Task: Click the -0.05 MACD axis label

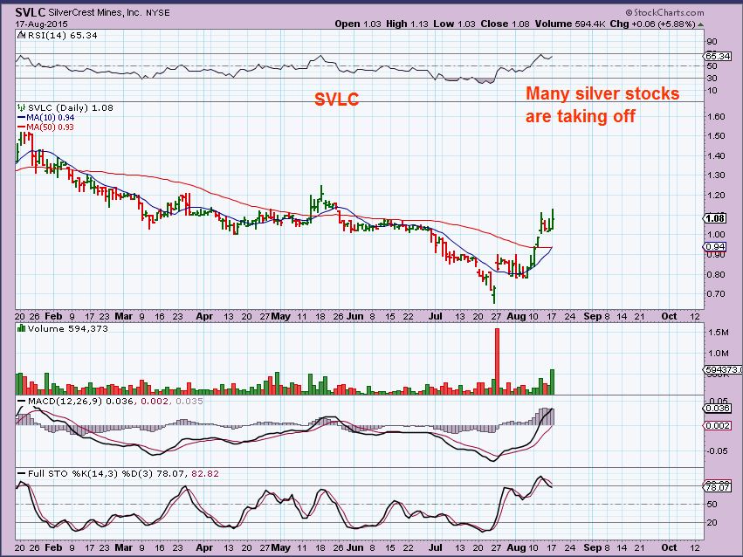Action: (718, 450)
